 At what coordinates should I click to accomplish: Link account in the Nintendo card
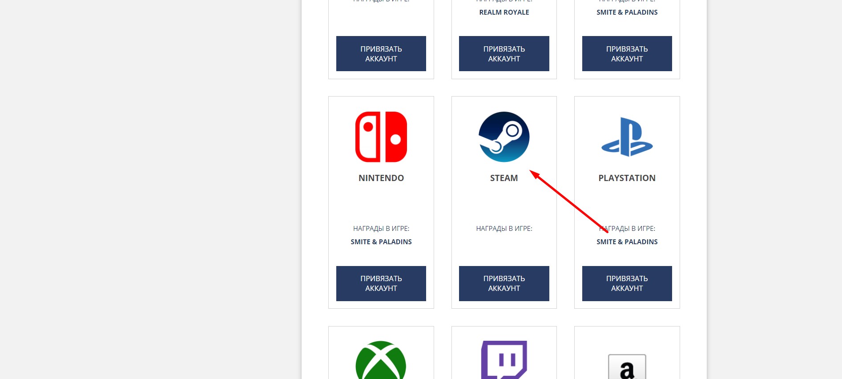pyautogui.click(x=381, y=283)
